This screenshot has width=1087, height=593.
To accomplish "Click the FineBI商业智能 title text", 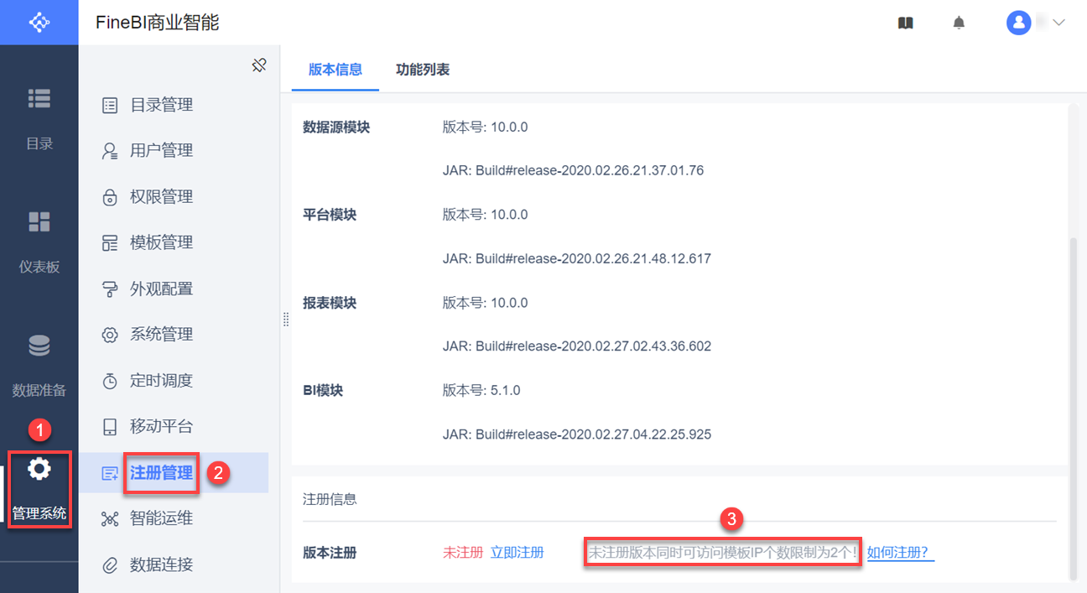I will (x=158, y=23).
